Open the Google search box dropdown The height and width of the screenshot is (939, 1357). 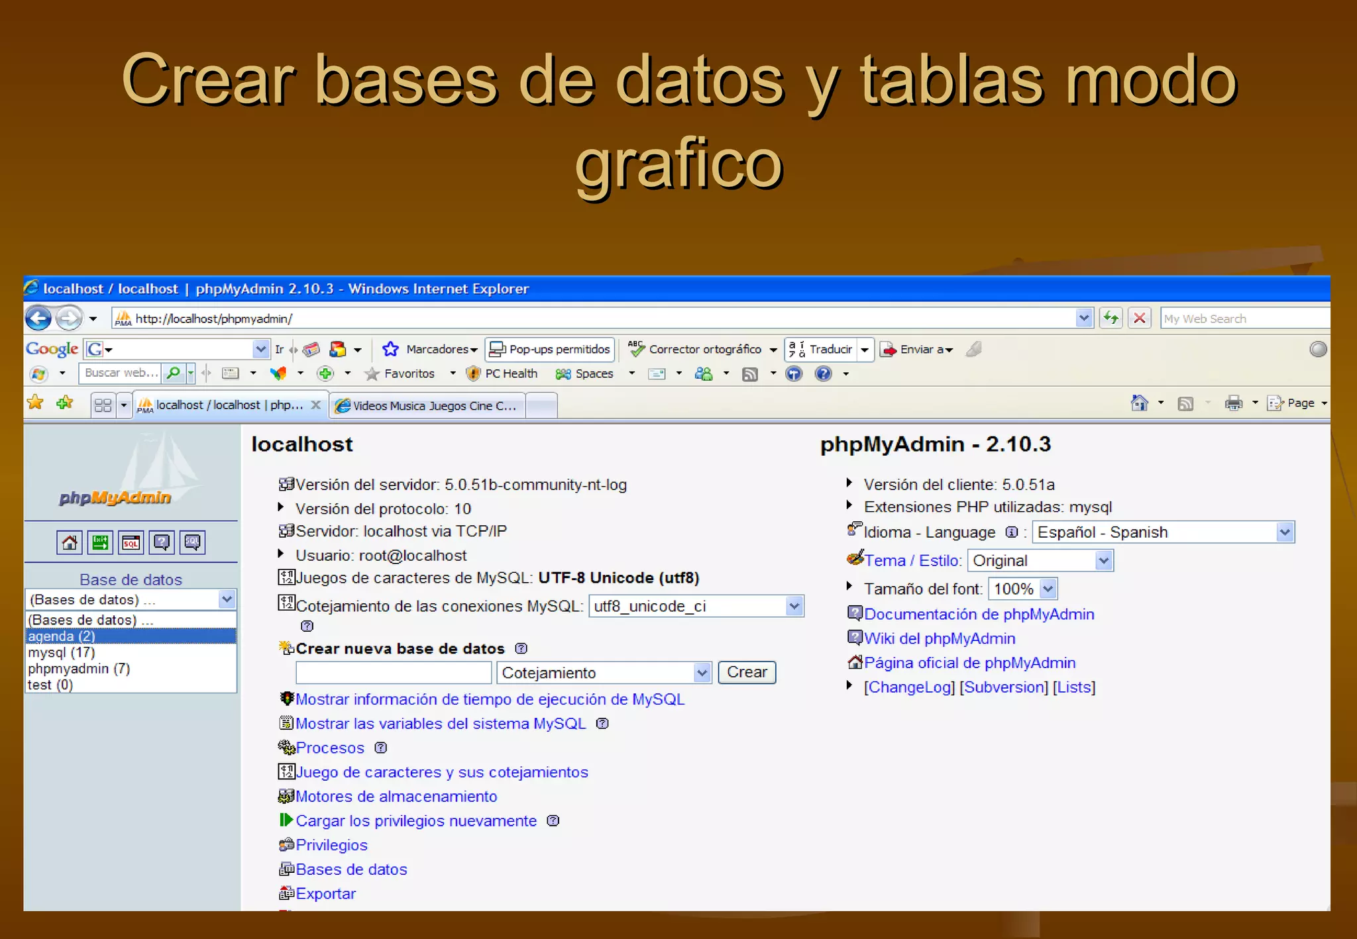pyautogui.click(x=260, y=349)
